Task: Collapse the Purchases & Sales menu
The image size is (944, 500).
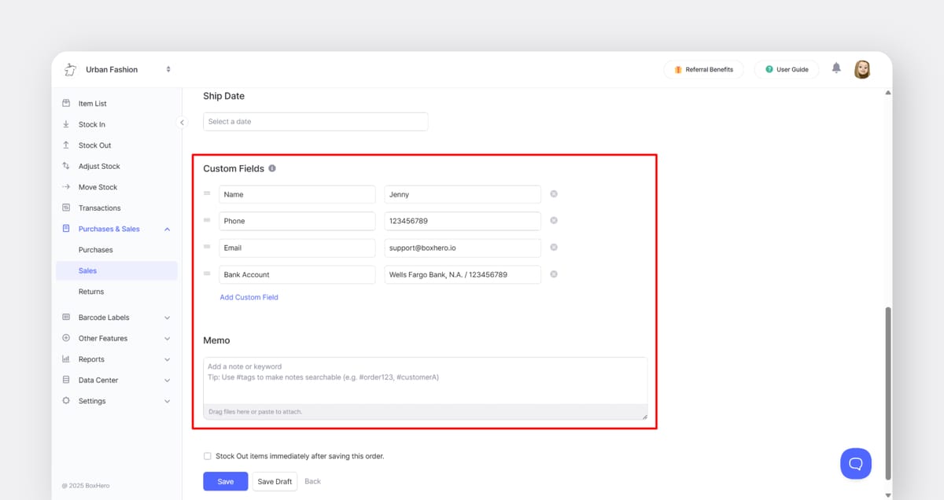Action: [x=109, y=228]
